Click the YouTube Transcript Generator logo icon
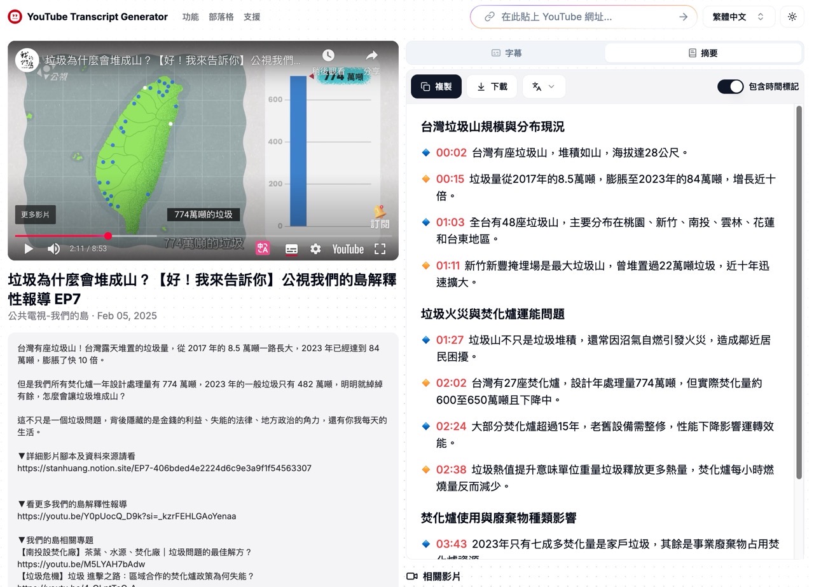The height and width of the screenshot is (587, 814). (15, 17)
